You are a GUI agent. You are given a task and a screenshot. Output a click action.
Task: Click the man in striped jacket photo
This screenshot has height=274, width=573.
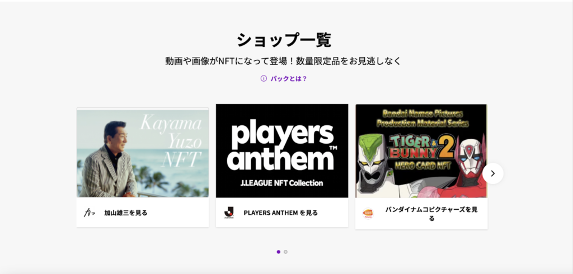108,160
